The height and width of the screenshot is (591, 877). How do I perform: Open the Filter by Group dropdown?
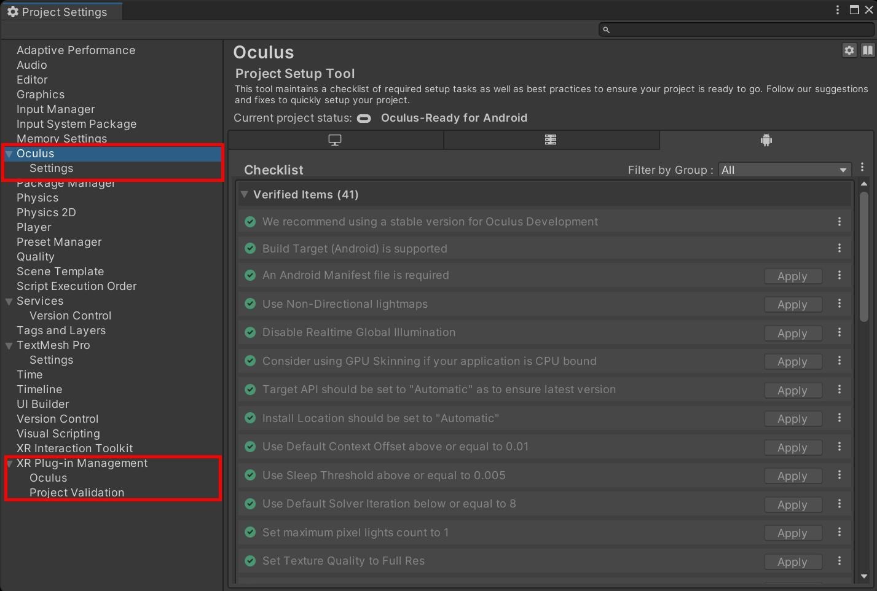[x=784, y=170]
